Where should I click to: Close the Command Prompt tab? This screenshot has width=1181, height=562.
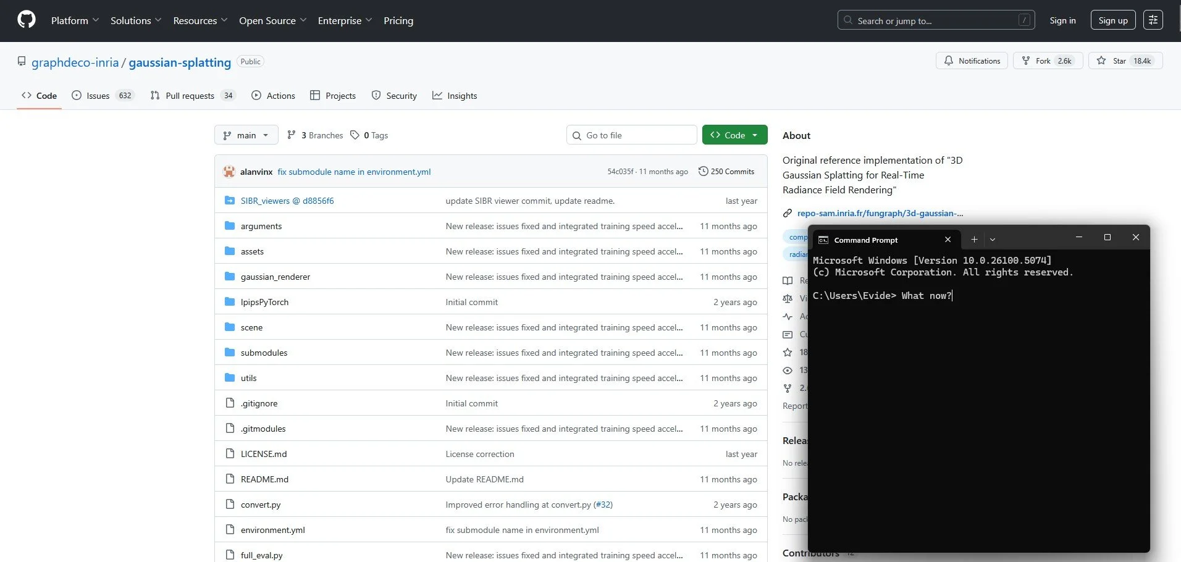948,240
